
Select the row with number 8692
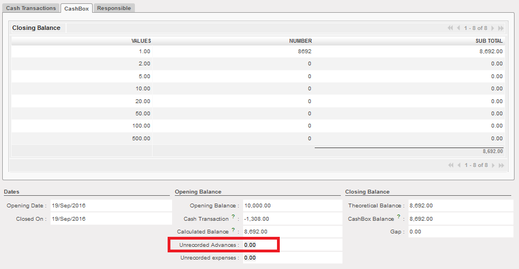(258, 51)
